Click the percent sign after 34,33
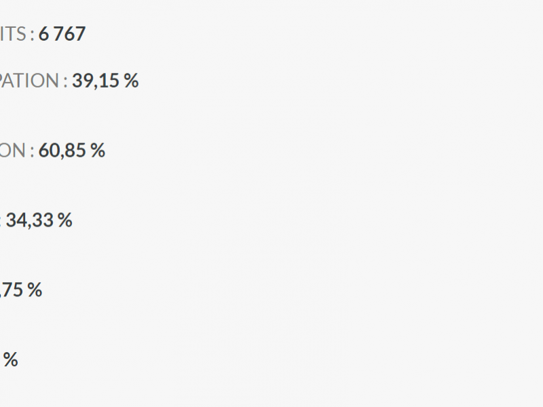The width and height of the screenshot is (543, 407). click(x=65, y=220)
